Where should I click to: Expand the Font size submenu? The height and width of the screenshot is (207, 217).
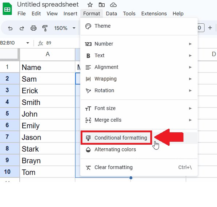click(139, 108)
